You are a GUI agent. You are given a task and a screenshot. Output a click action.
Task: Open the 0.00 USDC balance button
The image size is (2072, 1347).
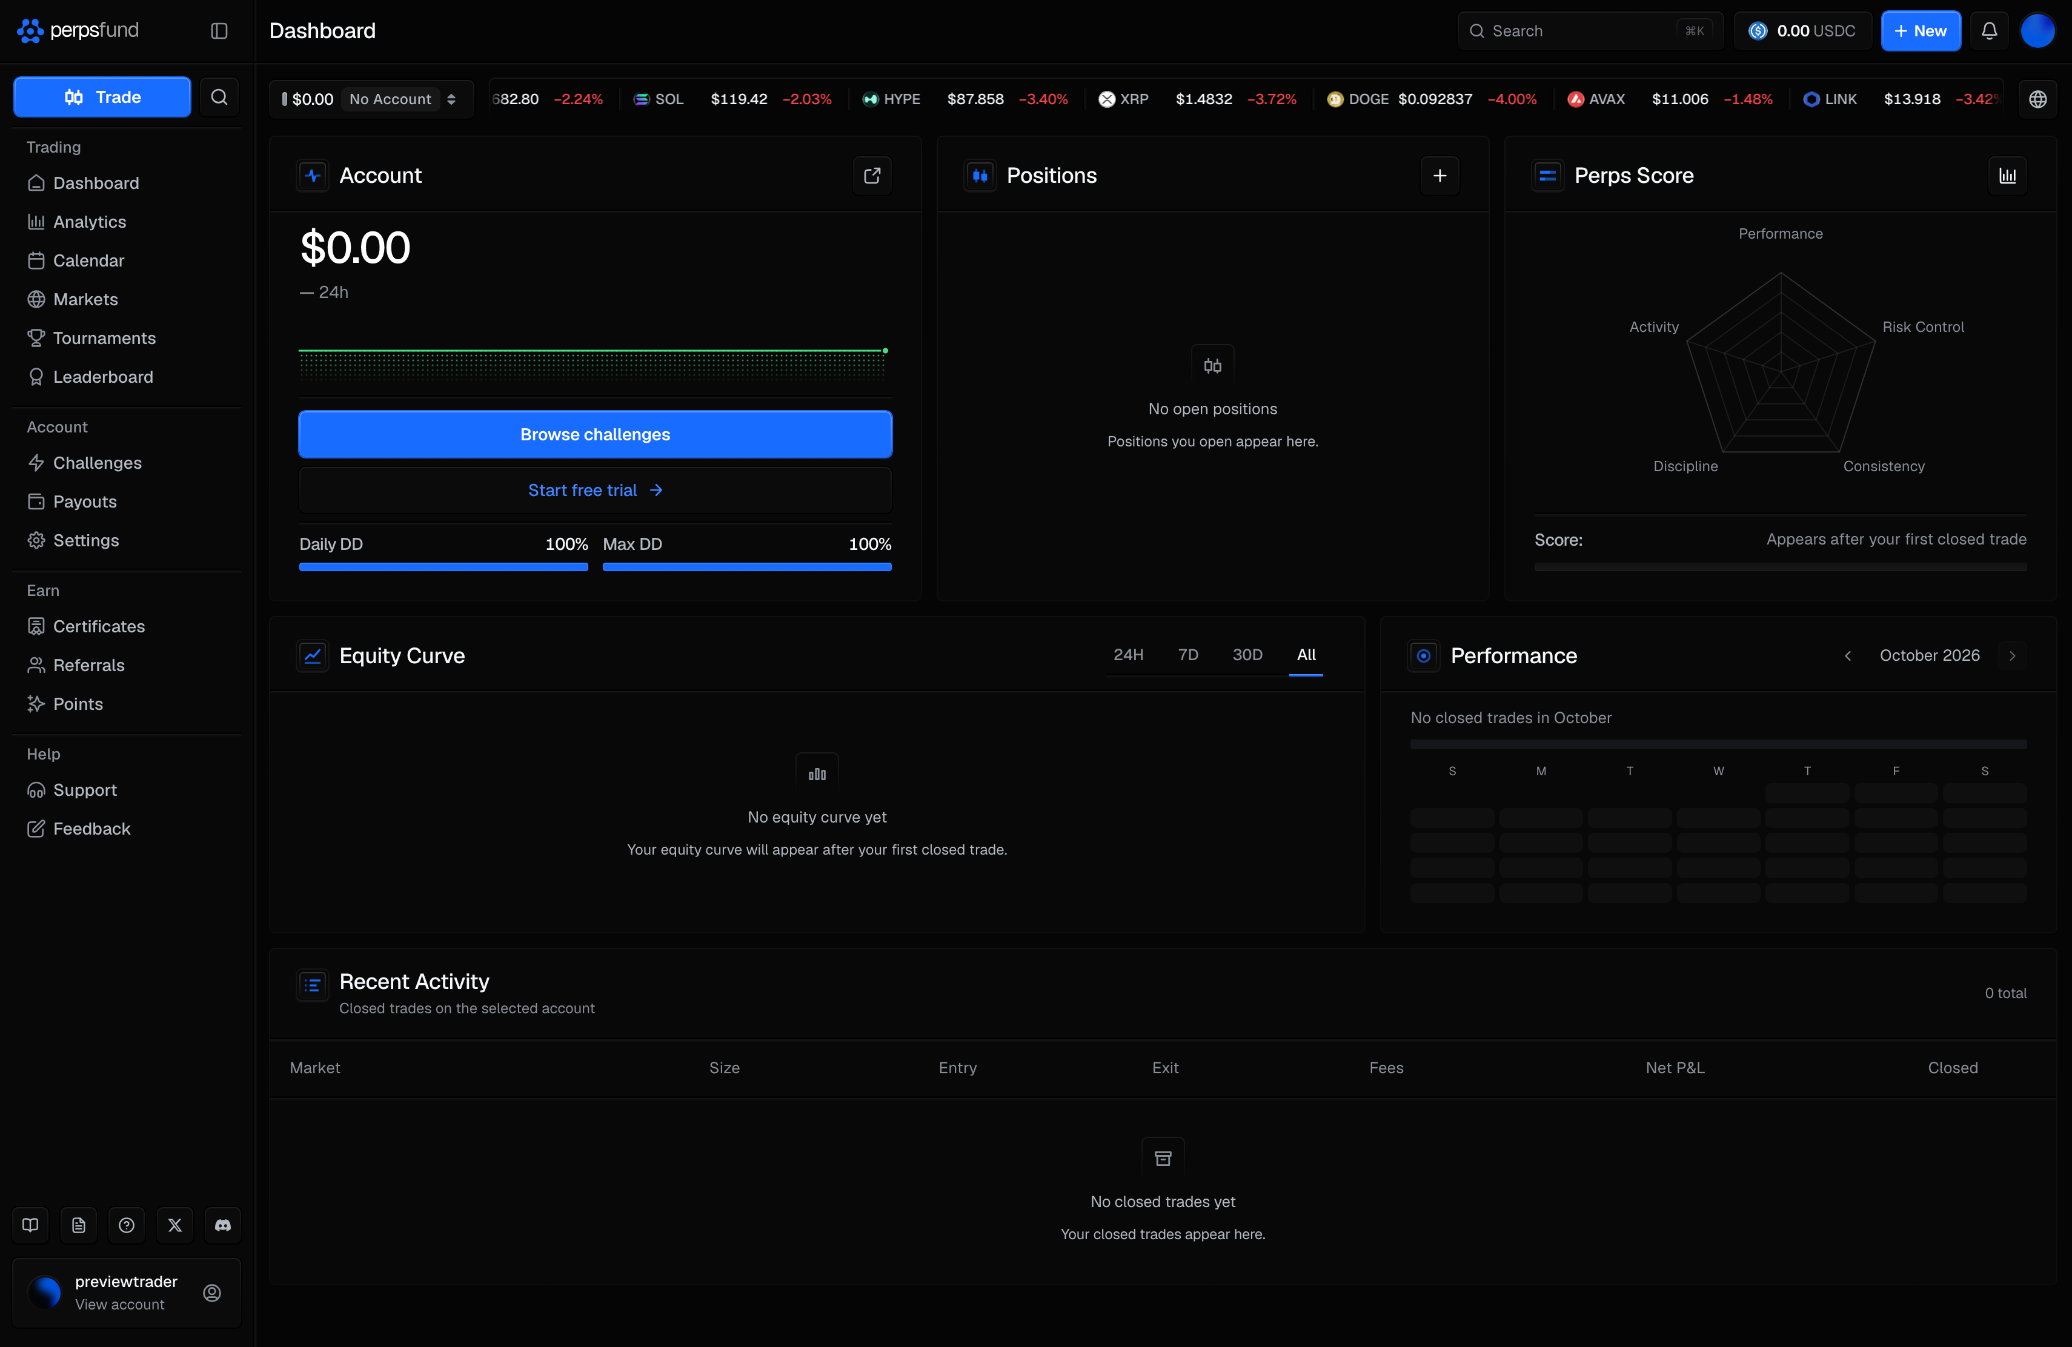[1802, 31]
